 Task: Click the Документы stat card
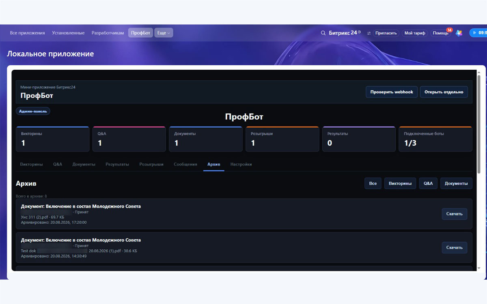(x=206, y=139)
